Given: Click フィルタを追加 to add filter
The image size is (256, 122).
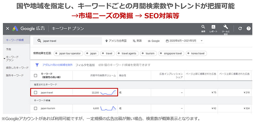Looking at the screenshot, I should pyautogui.click(x=85, y=65).
